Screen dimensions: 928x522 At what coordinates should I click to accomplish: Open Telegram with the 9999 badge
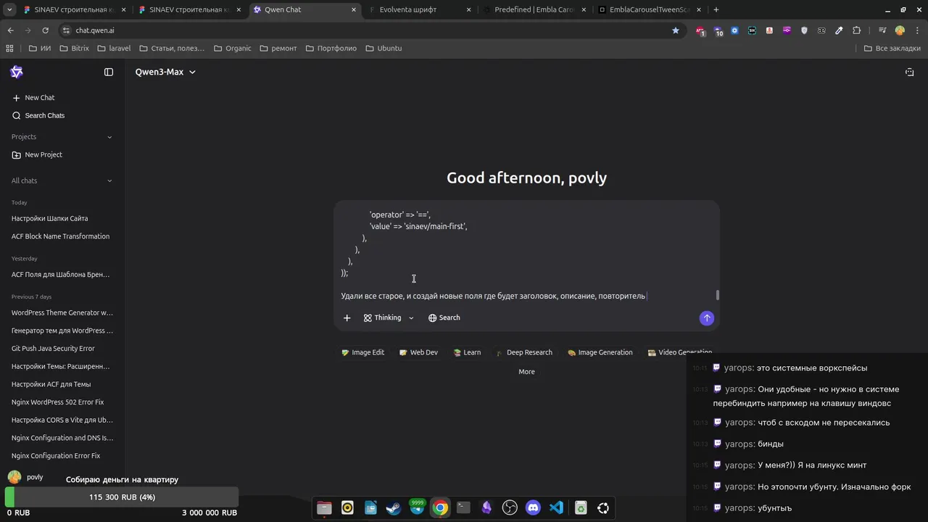pos(417,508)
